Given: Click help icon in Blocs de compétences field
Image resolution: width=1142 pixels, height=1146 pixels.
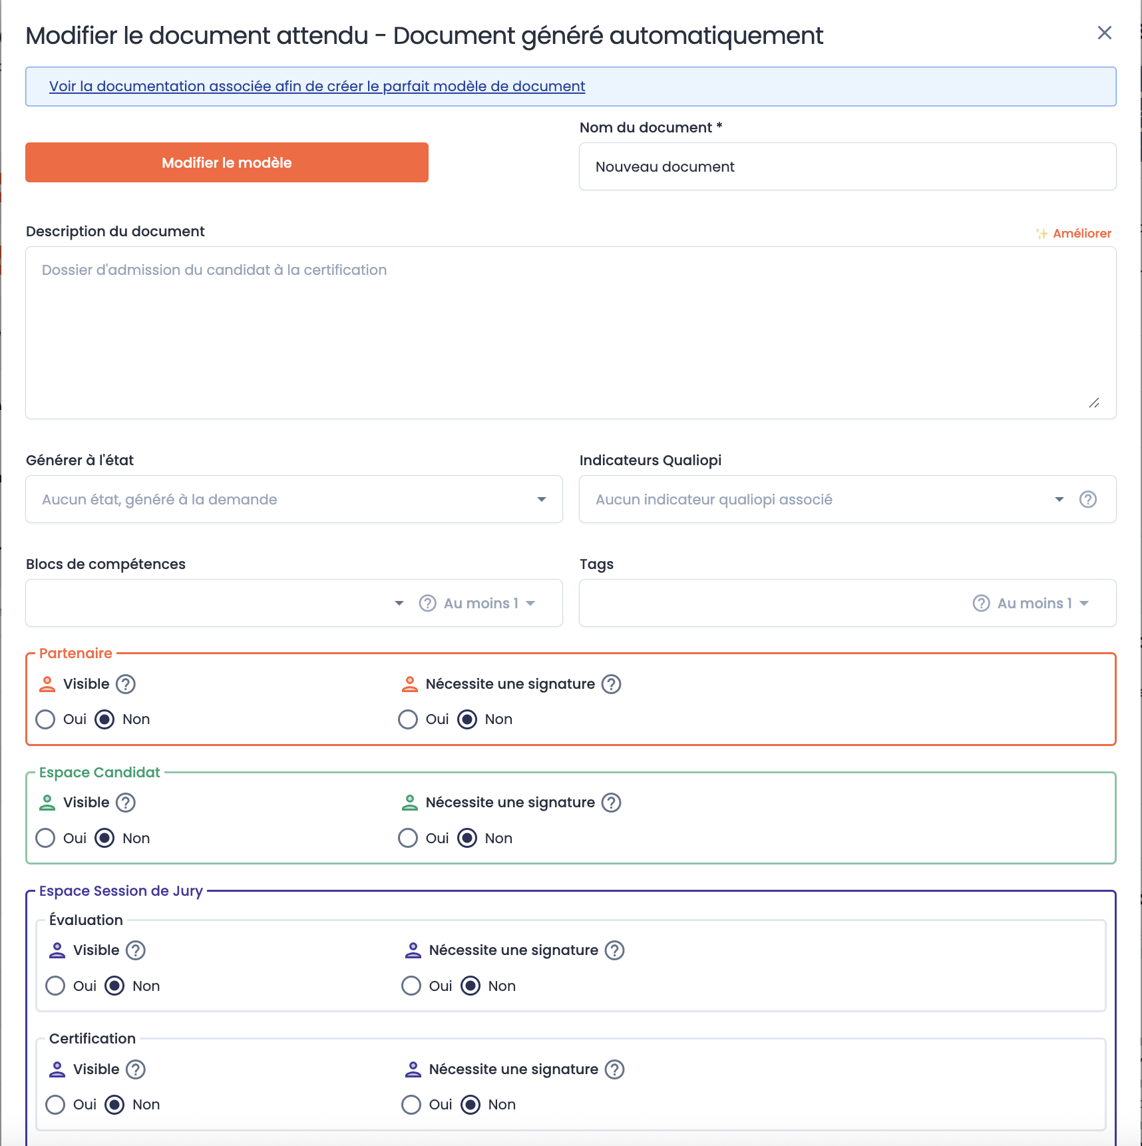Looking at the screenshot, I should coord(427,603).
